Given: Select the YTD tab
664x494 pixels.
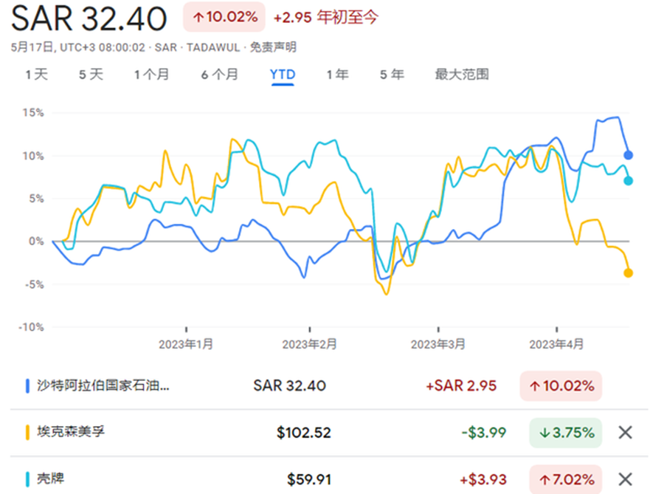Looking at the screenshot, I should pyautogui.click(x=283, y=75).
